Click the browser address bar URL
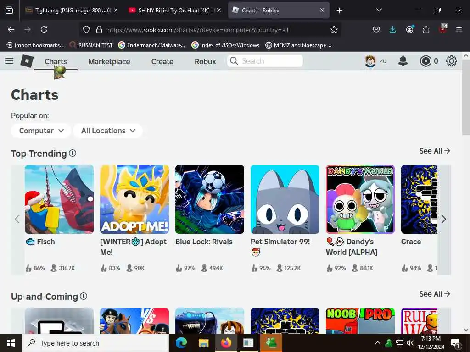Viewport: 470px width, 352px height. [x=198, y=30]
